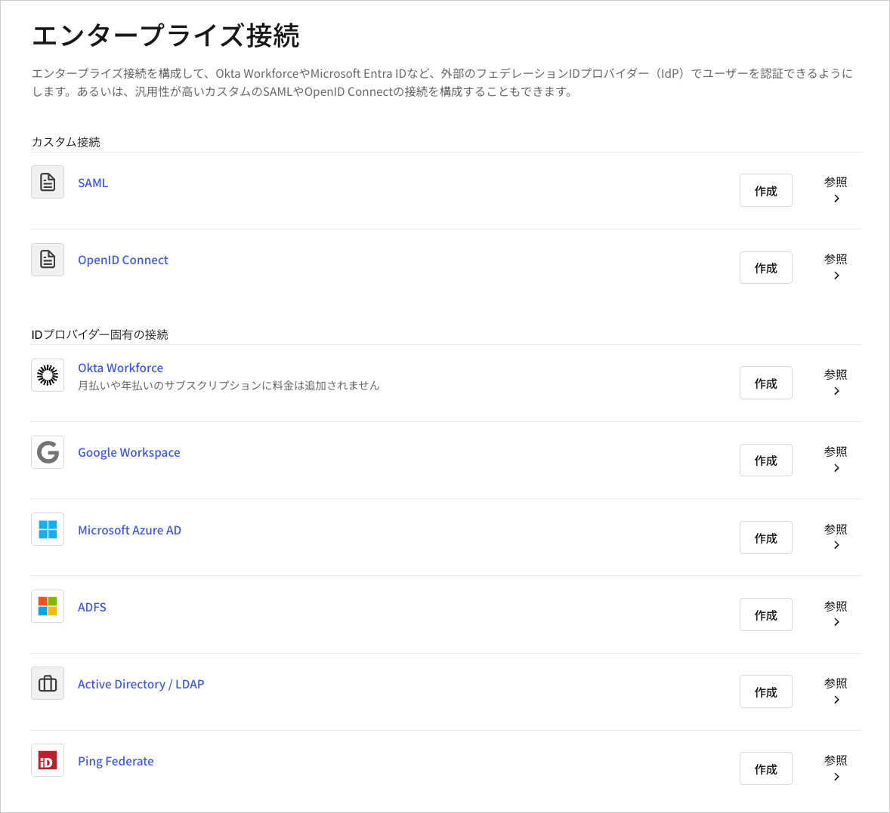Click the OpenID Connect document icon
This screenshot has width=890, height=813.
(47, 259)
